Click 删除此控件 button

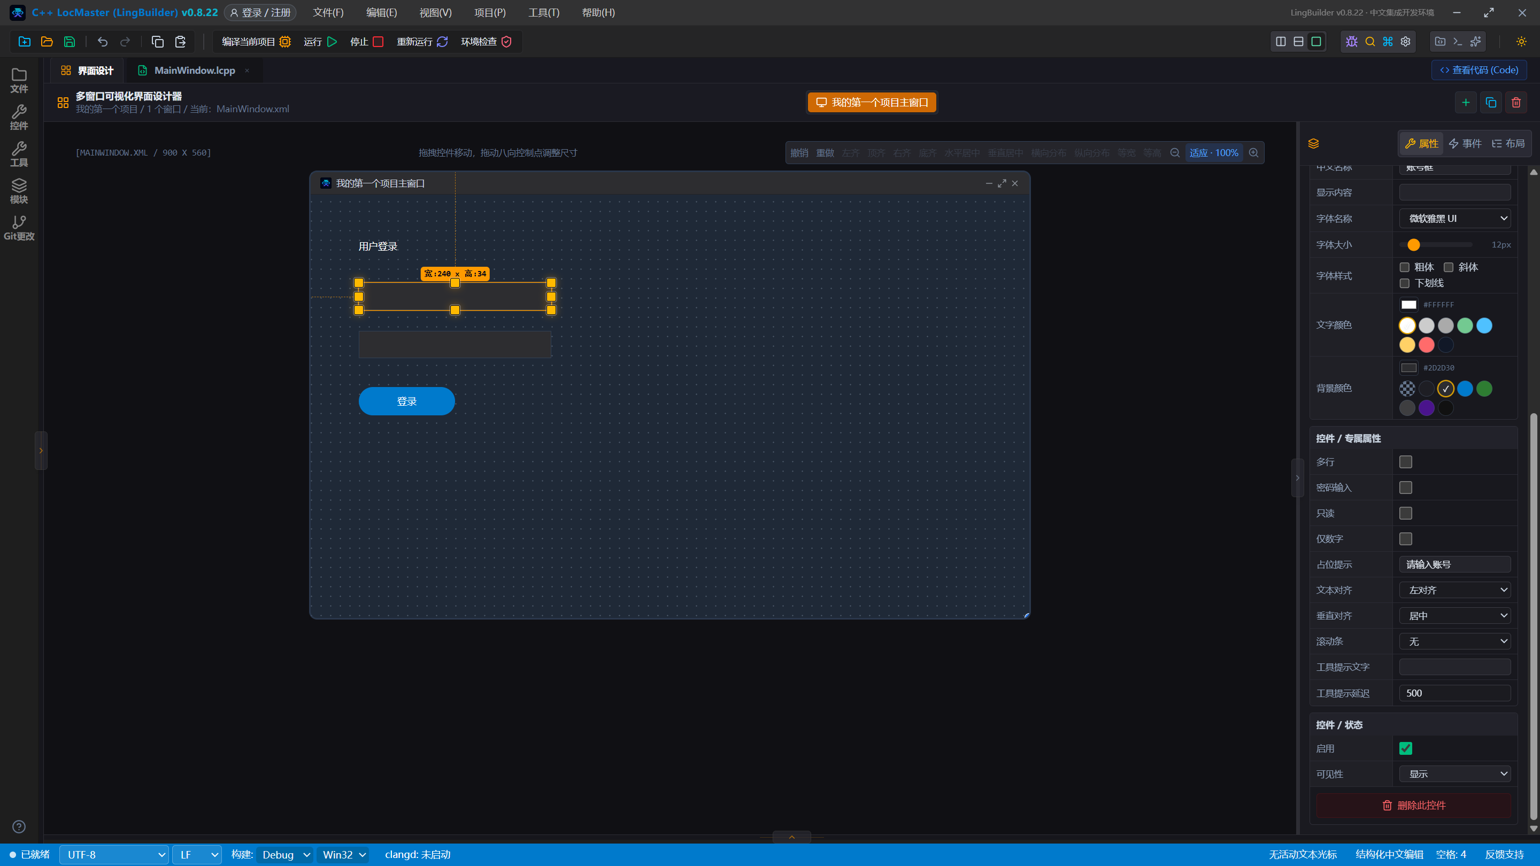[x=1414, y=805]
